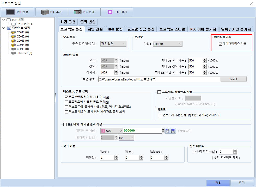Viewport: 256px width, 187px height.
Task: Select the COM1 (0) port icon in tree
Action: [x=14, y=33]
